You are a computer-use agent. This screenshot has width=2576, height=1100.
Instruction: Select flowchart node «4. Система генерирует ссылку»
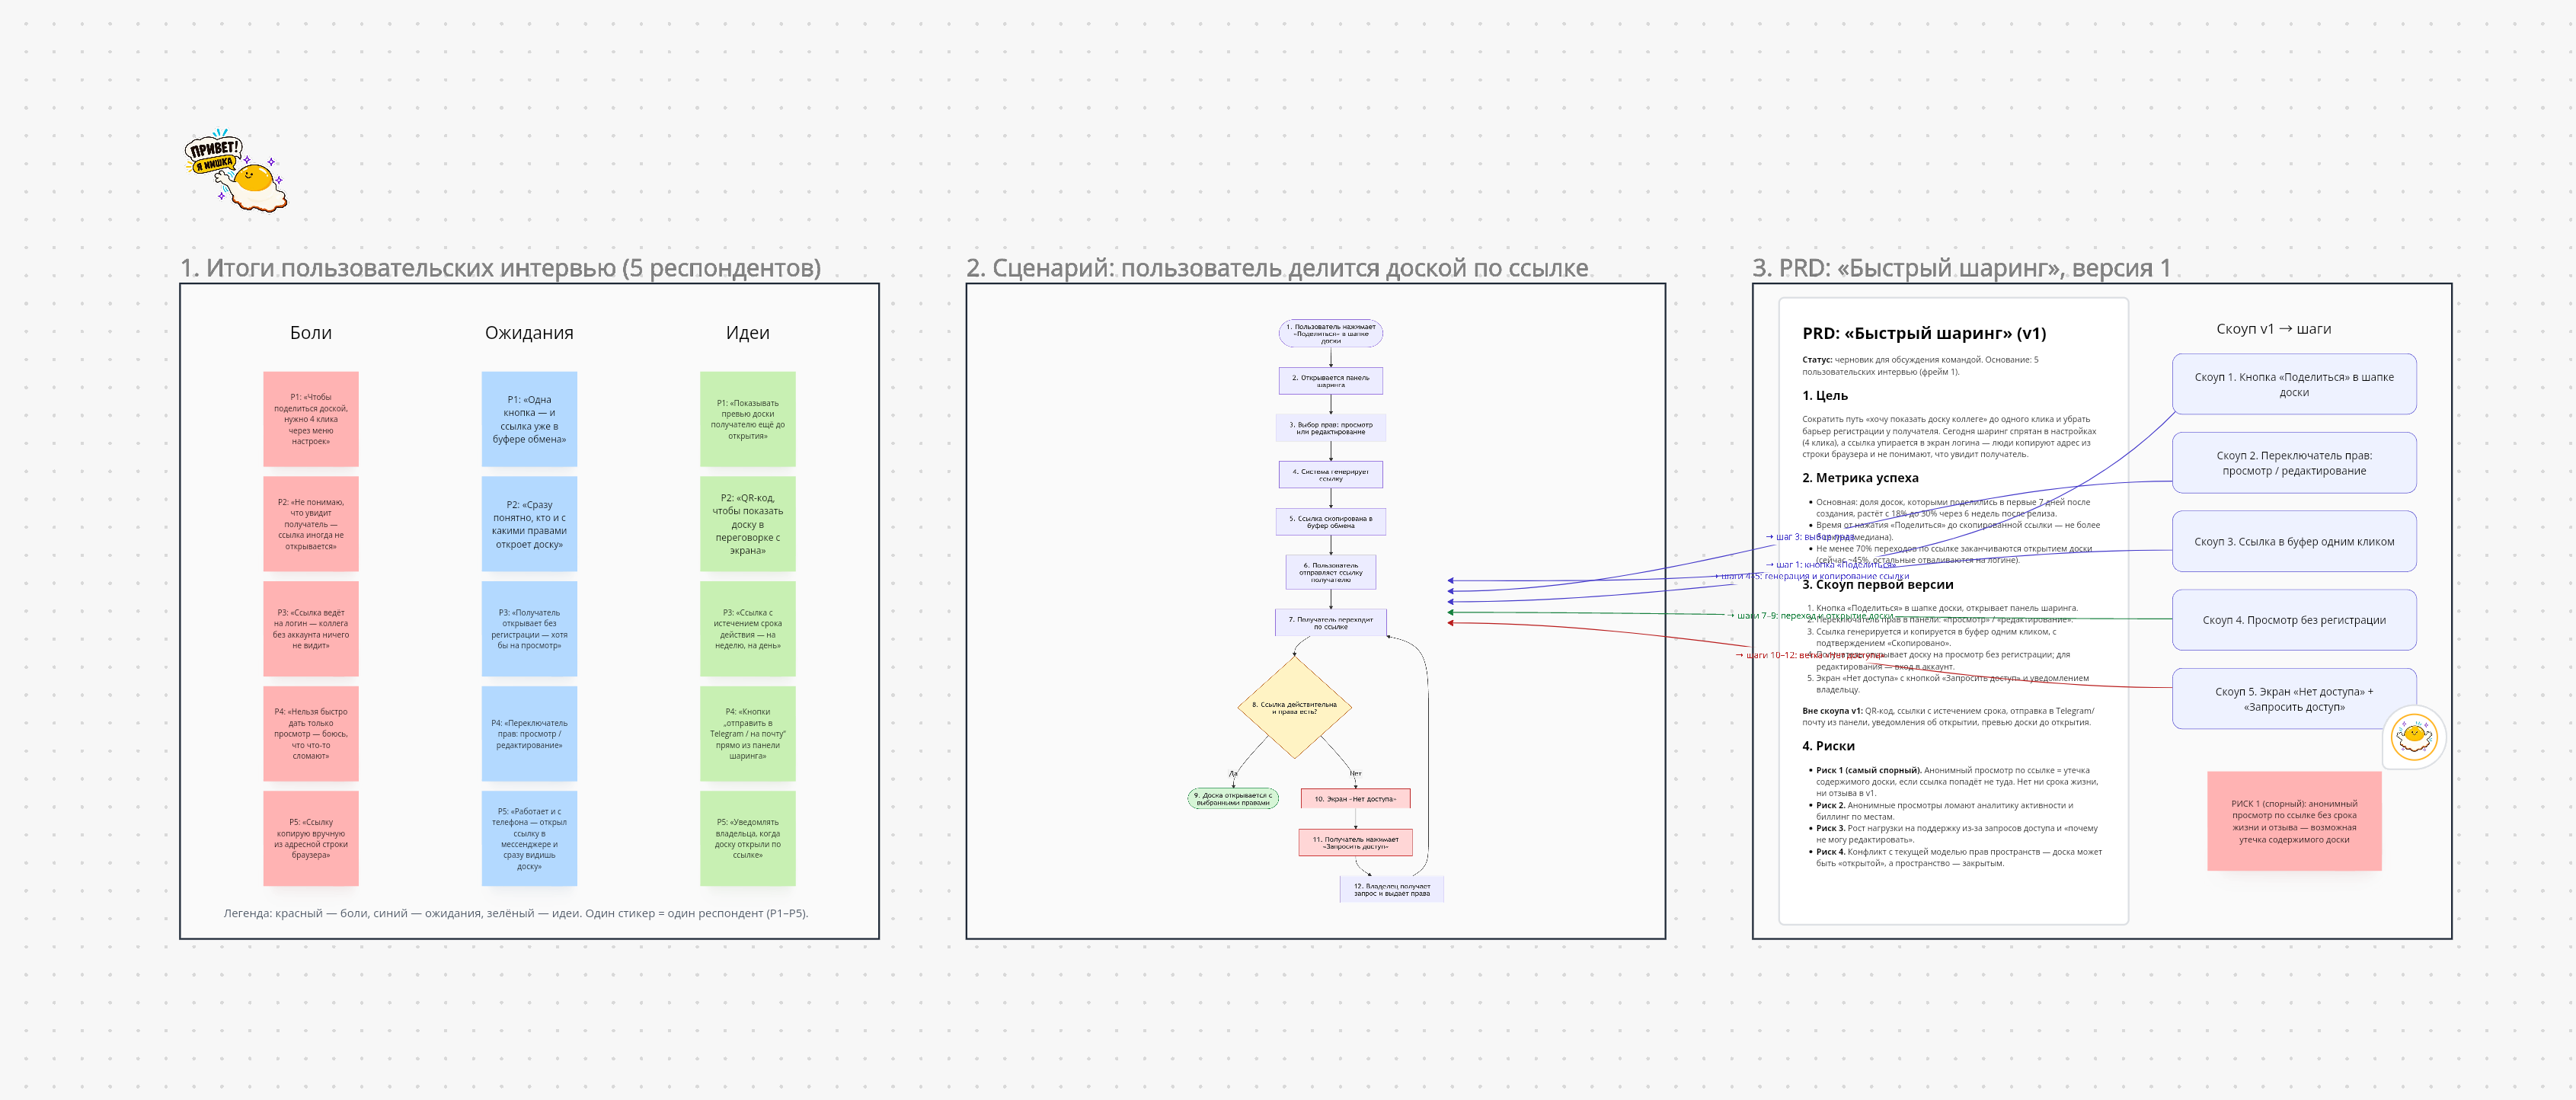click(x=1331, y=475)
